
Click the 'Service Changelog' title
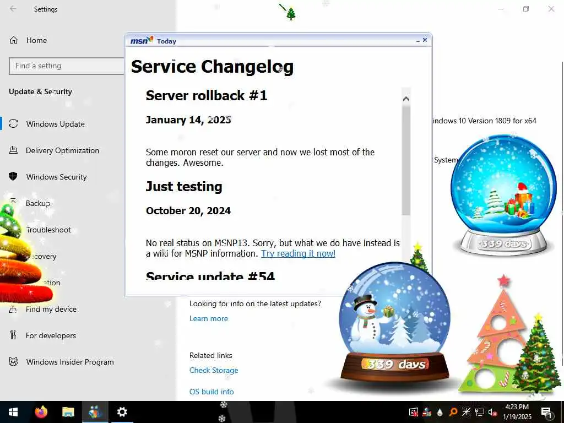(212, 67)
